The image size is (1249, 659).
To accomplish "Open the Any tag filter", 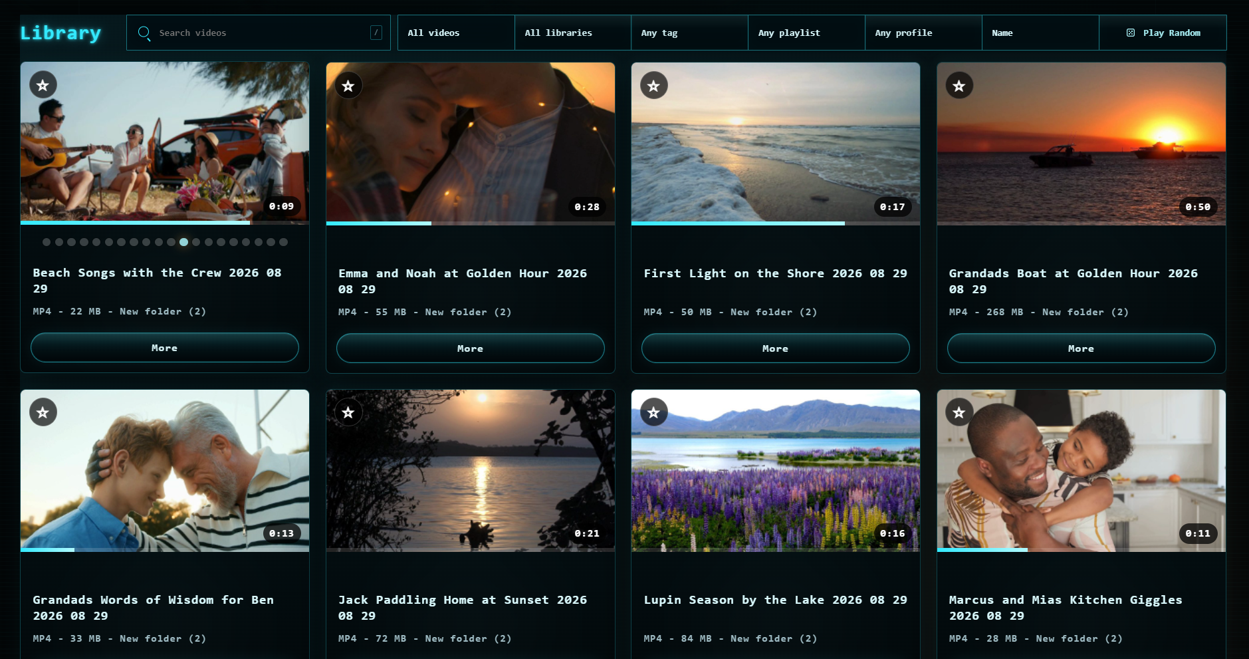I will (x=690, y=33).
